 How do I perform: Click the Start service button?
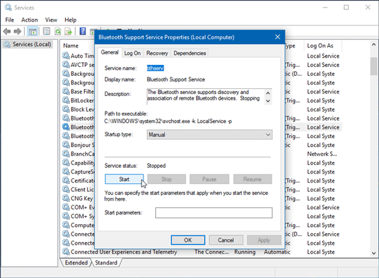(124, 179)
